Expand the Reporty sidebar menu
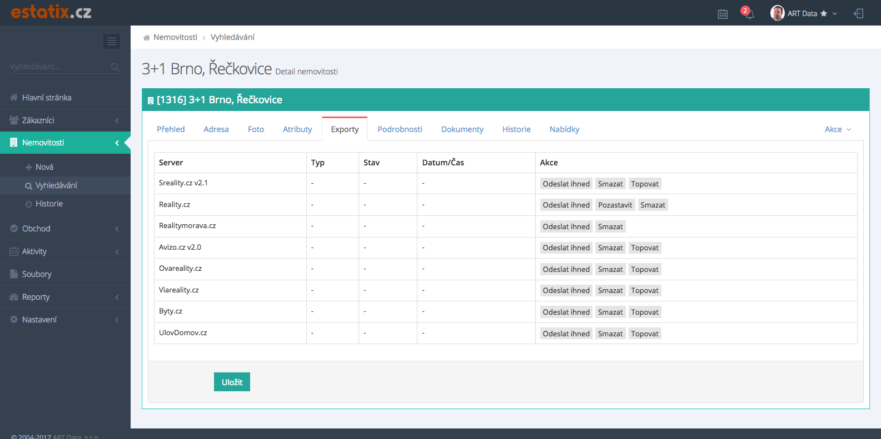The width and height of the screenshot is (881, 439). pos(65,297)
